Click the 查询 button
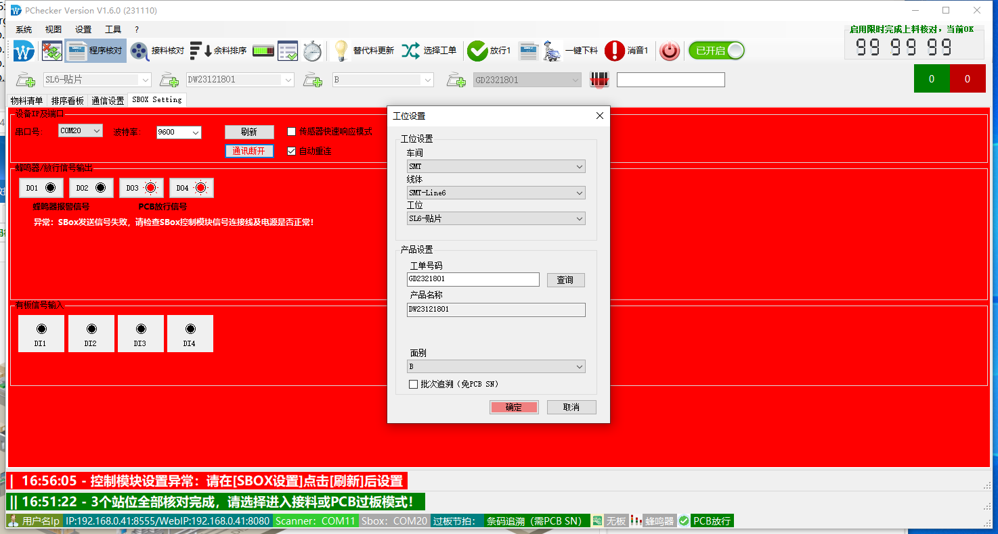The image size is (998, 534). 565,280
